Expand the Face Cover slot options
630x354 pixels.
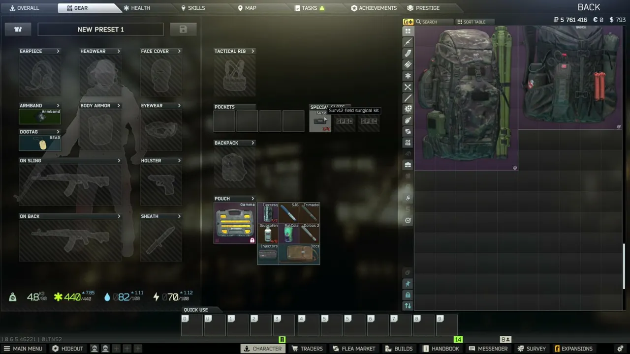tap(179, 51)
